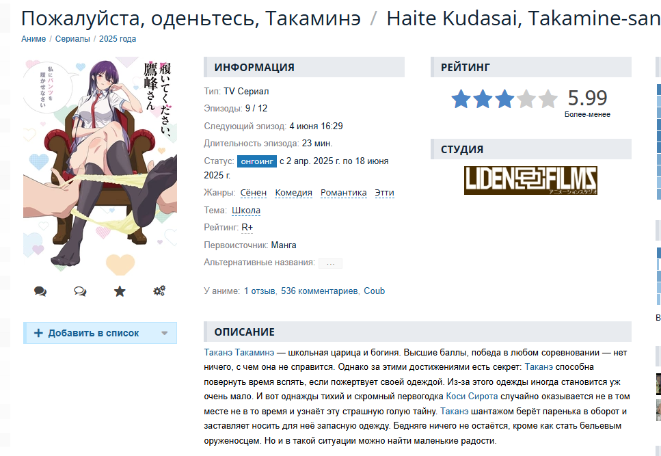The image size is (661, 456).
Task: Open the 536 комментариев link
Action: pos(319,291)
